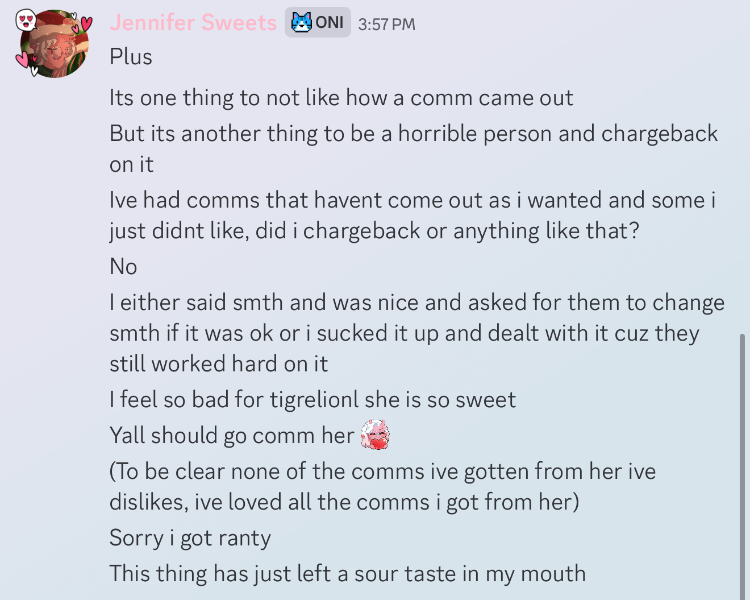Click the "sour taste in my mouth" message
This screenshot has height=600, width=750.
[x=347, y=574]
